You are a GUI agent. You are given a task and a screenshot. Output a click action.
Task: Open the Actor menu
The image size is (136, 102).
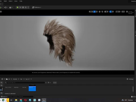pos(16,1)
